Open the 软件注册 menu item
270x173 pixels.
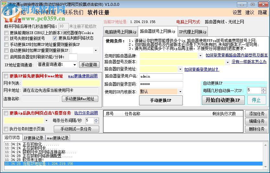(98, 12)
